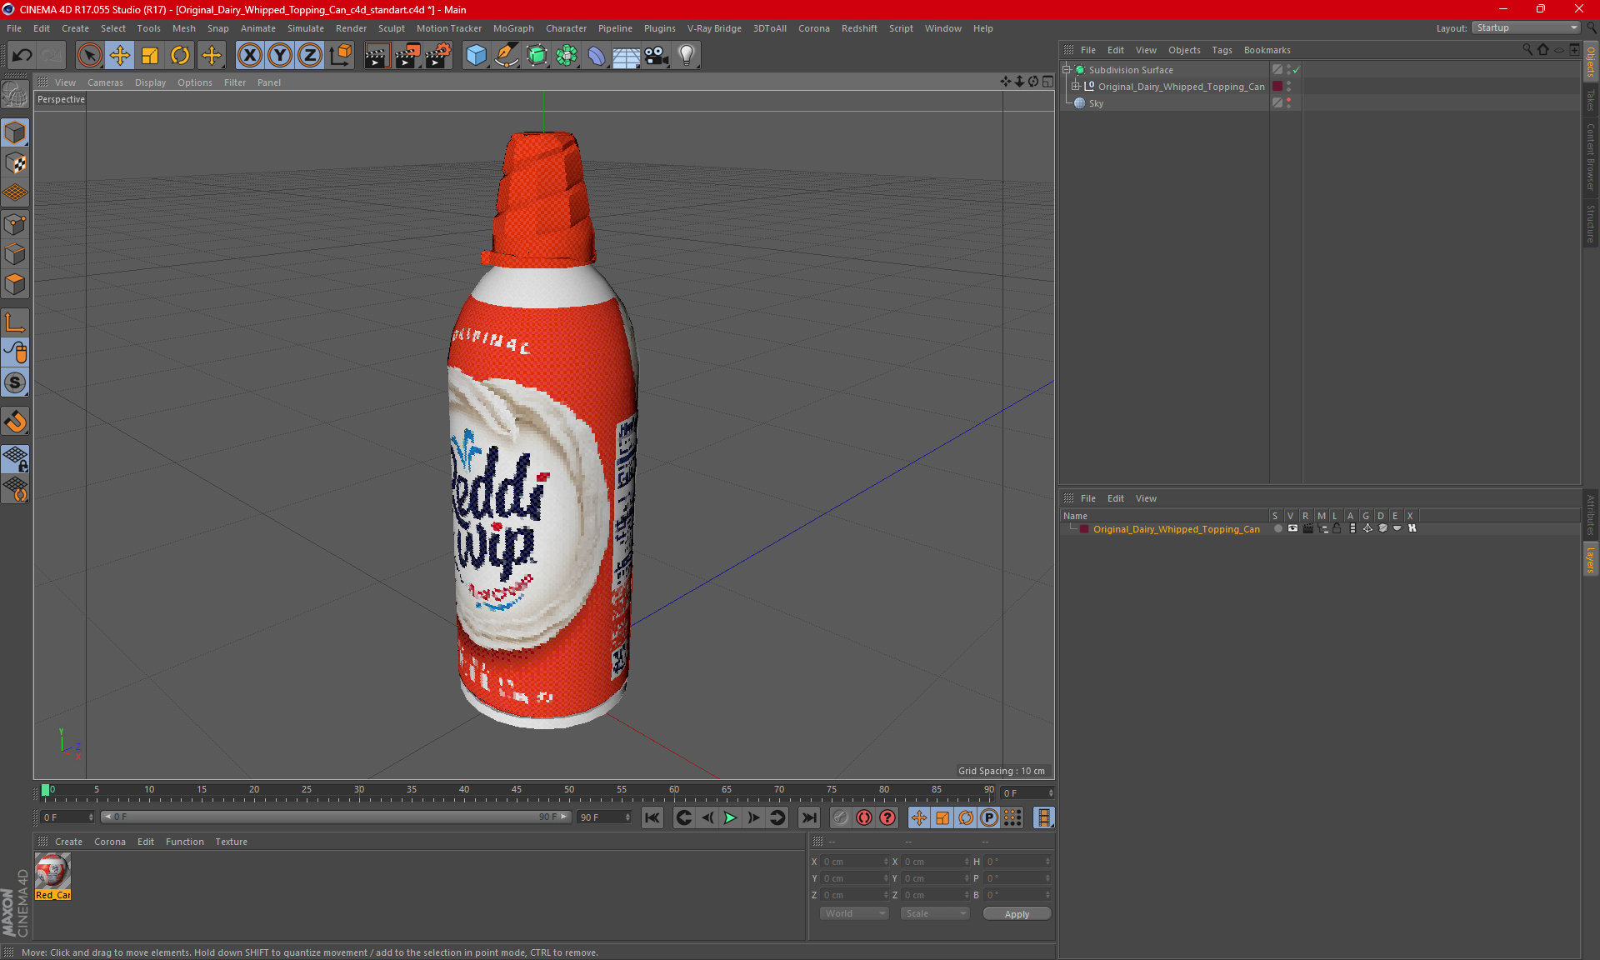Toggle Z axis lock
This screenshot has height=960, width=1600.
click(309, 56)
